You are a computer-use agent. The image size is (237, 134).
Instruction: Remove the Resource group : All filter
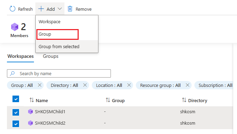click(187, 85)
